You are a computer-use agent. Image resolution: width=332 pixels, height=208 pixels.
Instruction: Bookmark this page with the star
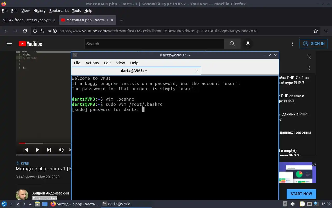pos(316,31)
